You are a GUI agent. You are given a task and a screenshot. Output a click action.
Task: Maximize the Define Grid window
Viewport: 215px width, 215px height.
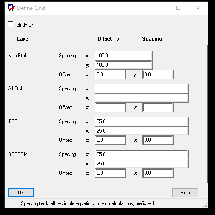178,8
